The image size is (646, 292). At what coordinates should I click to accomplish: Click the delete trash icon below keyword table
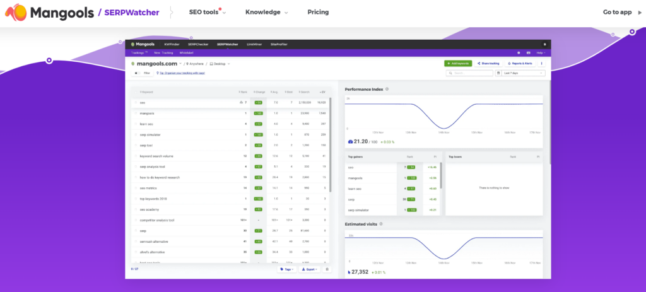click(327, 269)
